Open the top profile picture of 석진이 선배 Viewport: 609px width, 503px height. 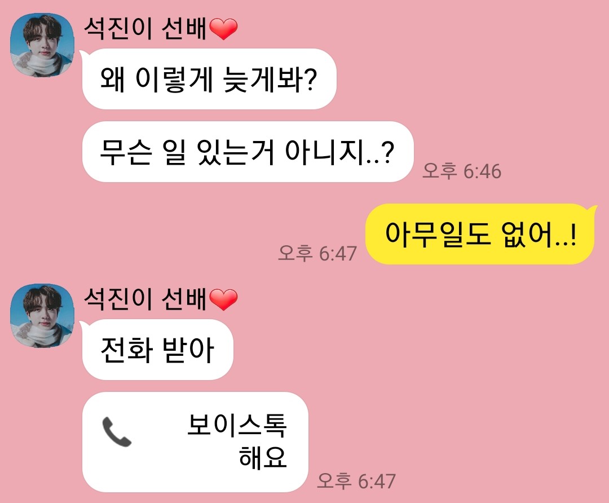(x=42, y=45)
